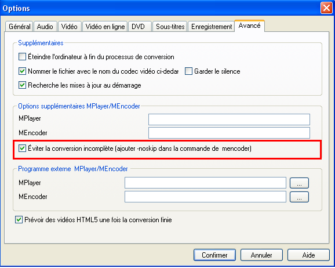Focus the MPlayer additional options field

coord(229,119)
